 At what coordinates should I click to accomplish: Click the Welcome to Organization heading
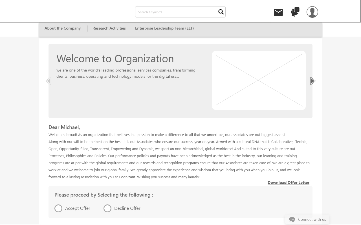click(x=115, y=58)
